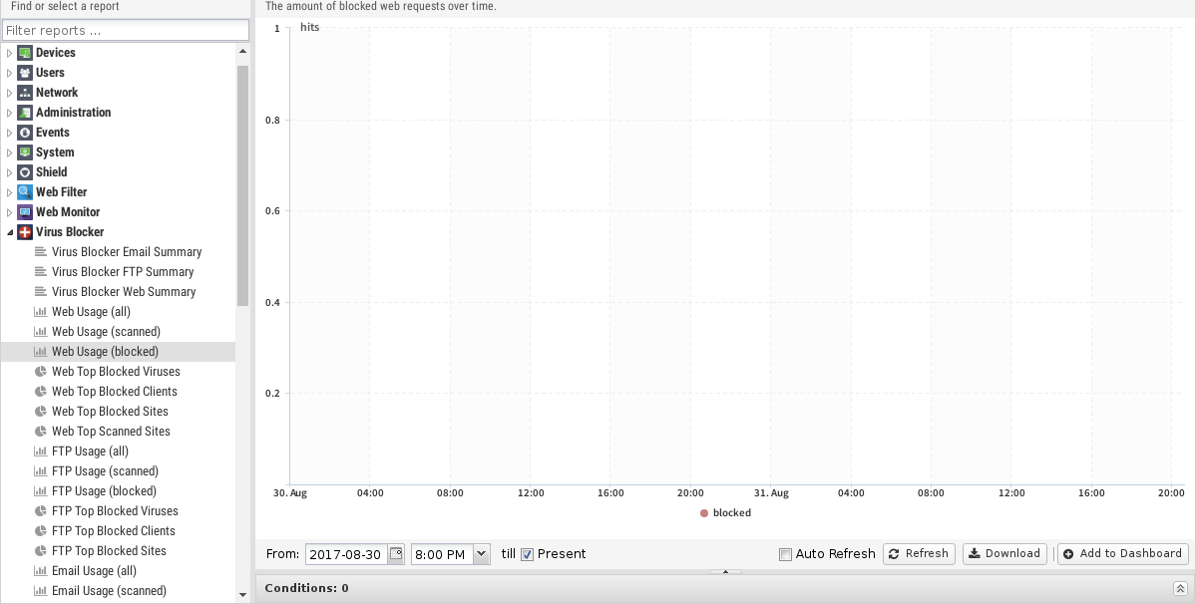Expand the Users tree node
Image resolution: width=1196 pixels, height=604 pixels.
[x=9, y=73]
